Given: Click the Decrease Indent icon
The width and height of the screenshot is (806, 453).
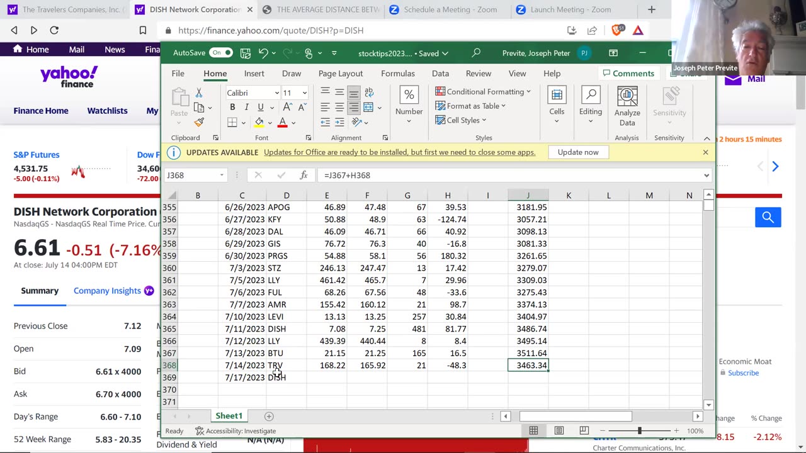Looking at the screenshot, I should click(325, 123).
